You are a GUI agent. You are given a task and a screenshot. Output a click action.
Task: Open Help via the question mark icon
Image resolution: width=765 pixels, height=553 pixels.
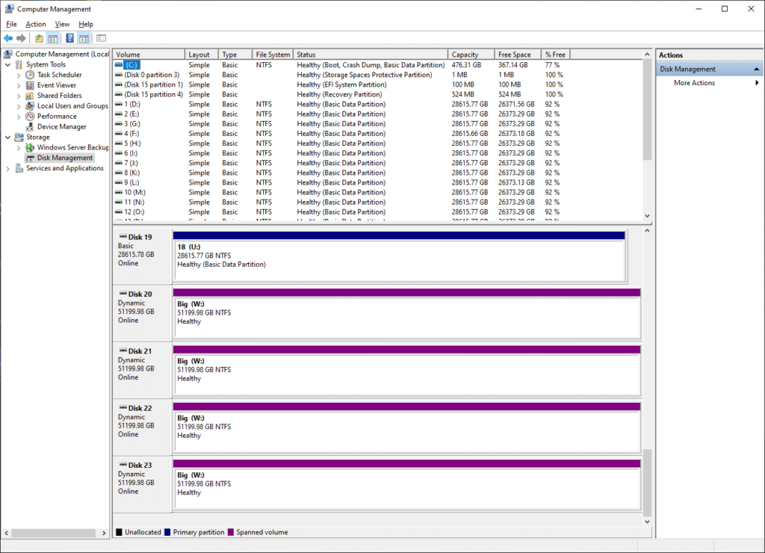coord(70,38)
